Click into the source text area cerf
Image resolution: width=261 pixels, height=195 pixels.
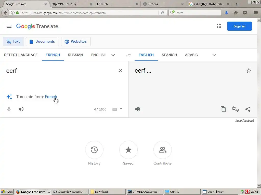(61, 71)
